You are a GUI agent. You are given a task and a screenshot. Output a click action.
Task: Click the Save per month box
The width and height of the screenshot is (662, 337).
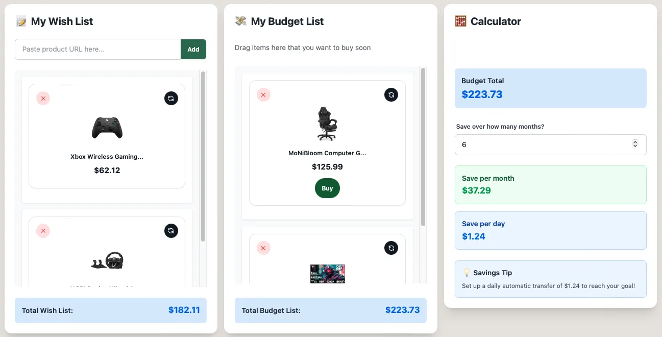pyautogui.click(x=550, y=185)
